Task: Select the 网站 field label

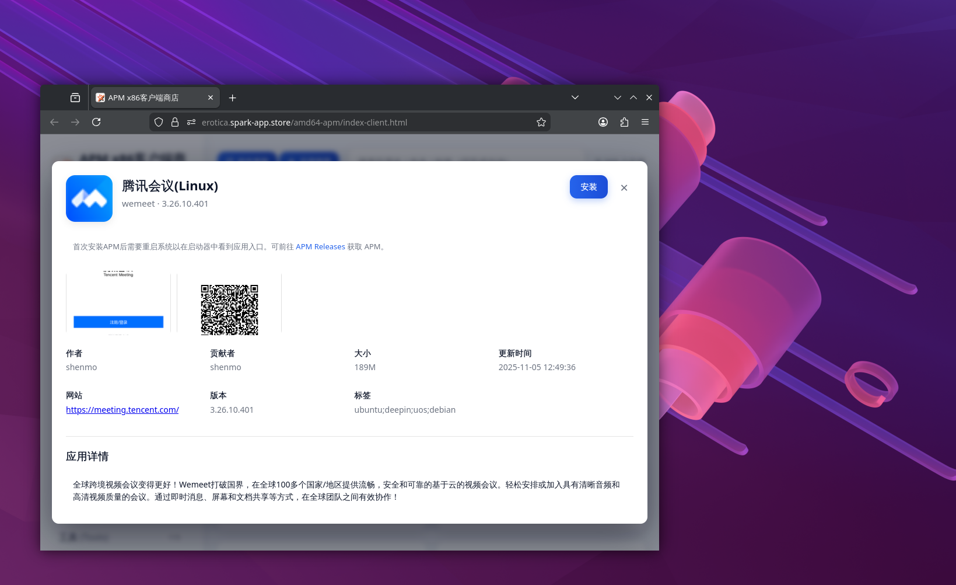Action: click(74, 395)
